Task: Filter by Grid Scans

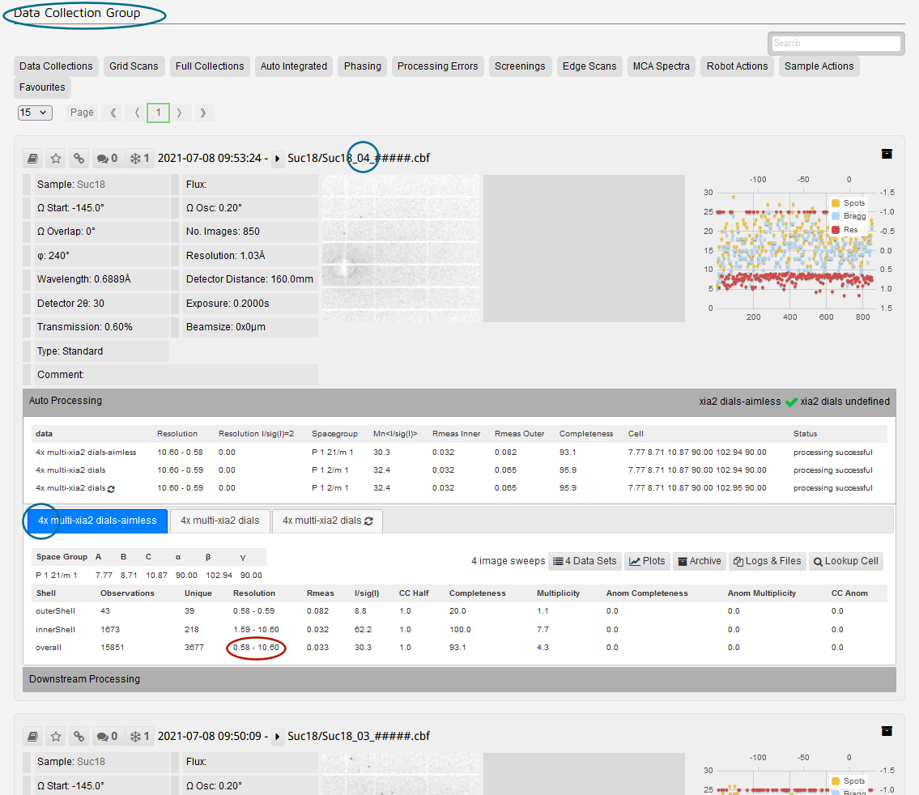Action: point(134,66)
